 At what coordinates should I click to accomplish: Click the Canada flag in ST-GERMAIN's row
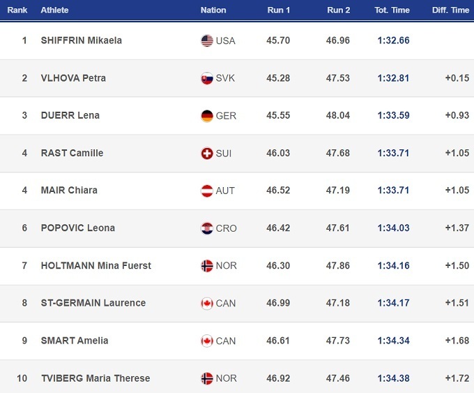(x=206, y=304)
